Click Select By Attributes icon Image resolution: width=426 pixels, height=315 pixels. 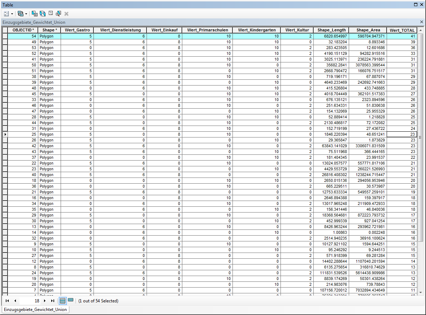pyautogui.click(x=34, y=14)
